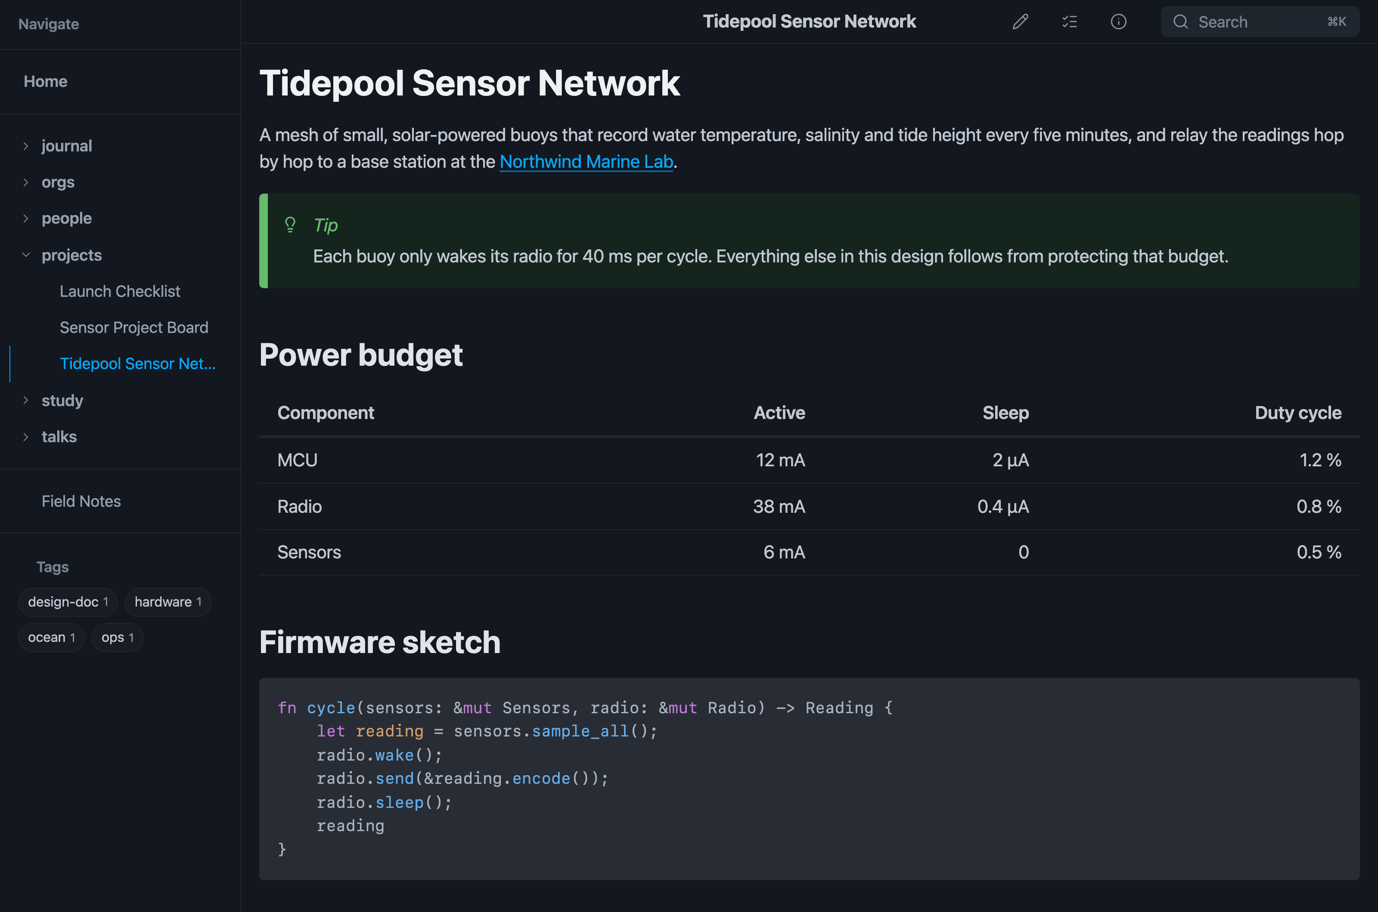Click the Tip lightbulb icon
The image size is (1378, 912).
coord(290,225)
